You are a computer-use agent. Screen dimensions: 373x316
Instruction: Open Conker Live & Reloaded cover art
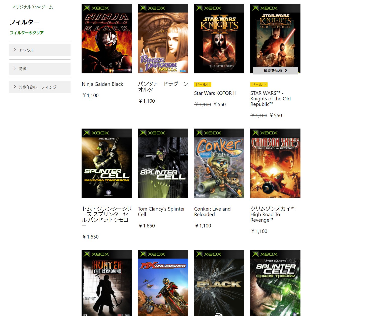219,163
